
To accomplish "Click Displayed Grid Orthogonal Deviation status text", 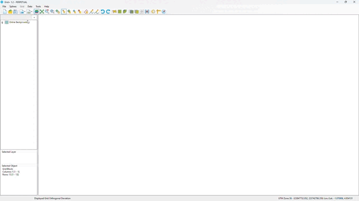I will 53,198.
